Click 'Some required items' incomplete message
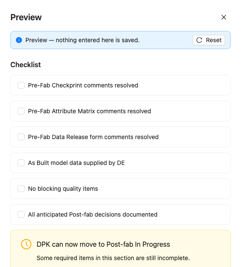This screenshot has width=241, height=267. pyautogui.click(x=113, y=258)
